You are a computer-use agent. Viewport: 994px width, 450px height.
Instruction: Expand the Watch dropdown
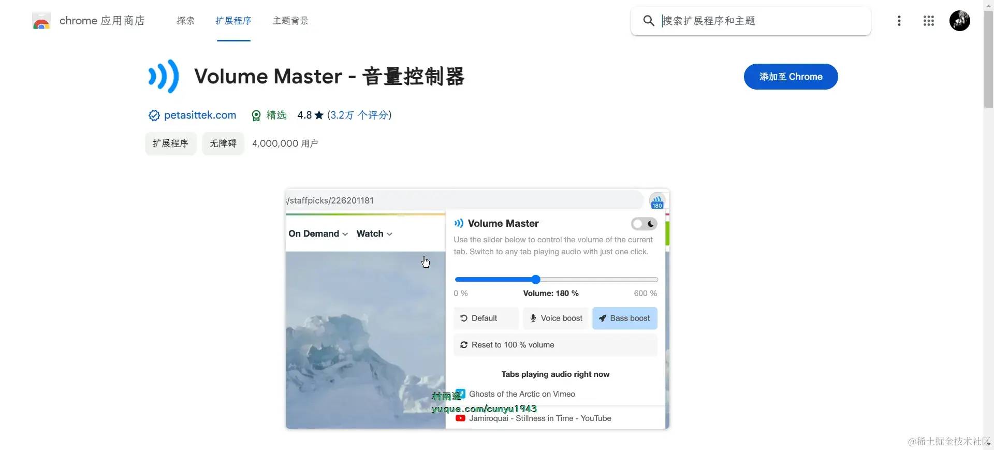[374, 234]
